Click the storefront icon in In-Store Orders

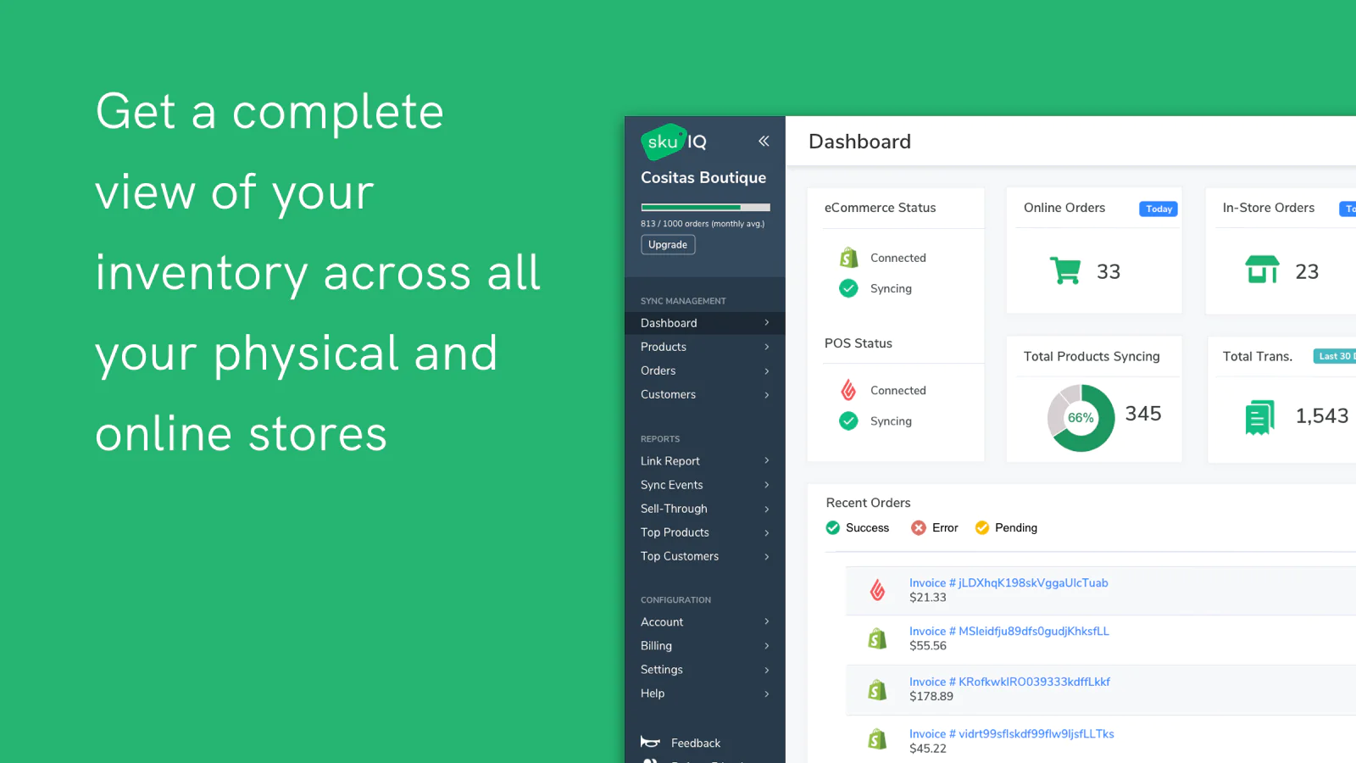(x=1262, y=270)
